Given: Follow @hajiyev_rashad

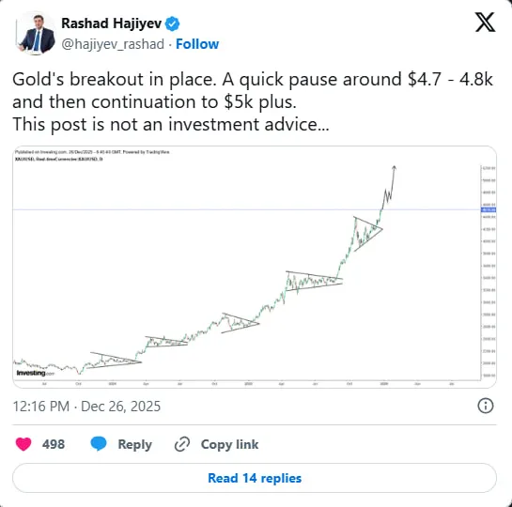Looking at the screenshot, I should click(197, 44).
